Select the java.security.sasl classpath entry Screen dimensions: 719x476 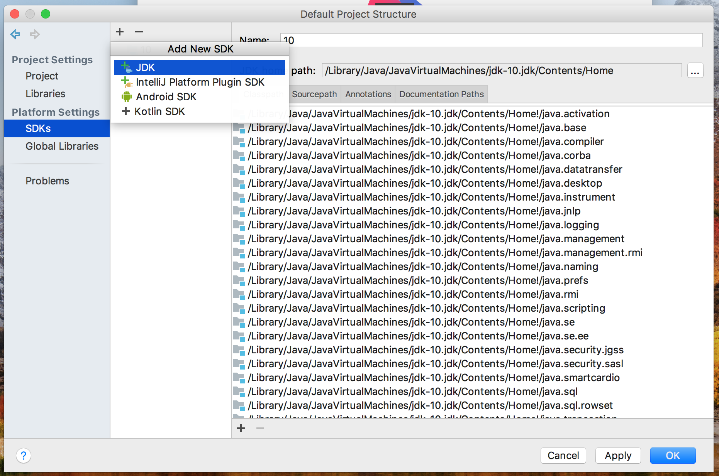coord(473,364)
